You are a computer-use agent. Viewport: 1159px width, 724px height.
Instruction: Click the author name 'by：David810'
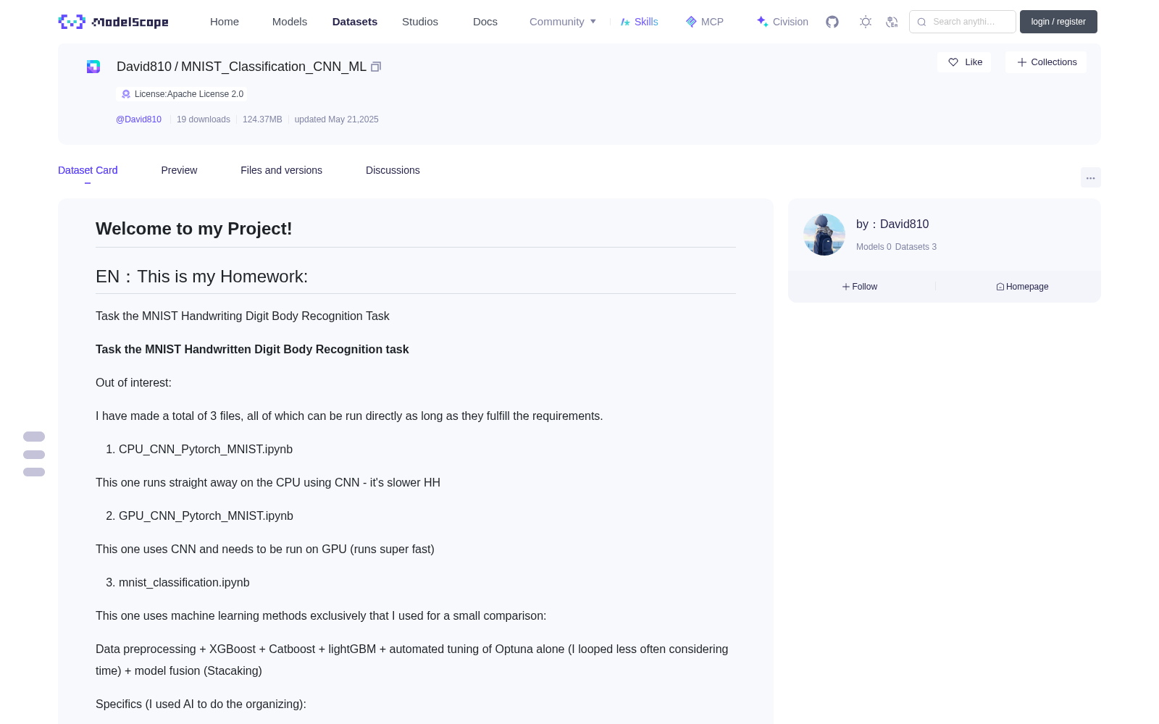pyautogui.click(x=892, y=224)
